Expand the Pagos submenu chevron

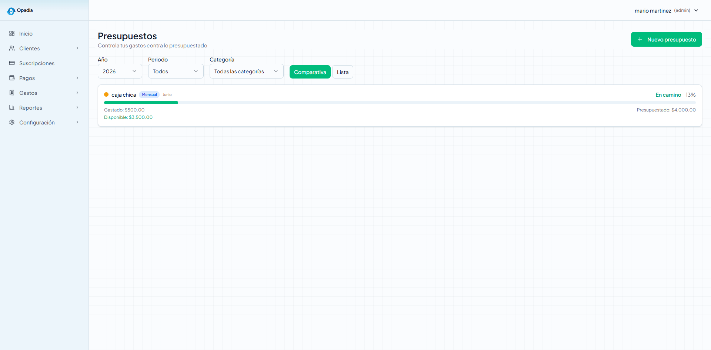pyautogui.click(x=77, y=78)
